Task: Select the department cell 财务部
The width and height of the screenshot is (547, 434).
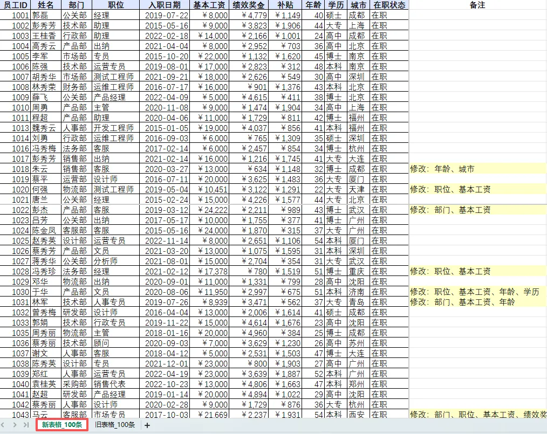Action: pyautogui.click(x=77, y=87)
